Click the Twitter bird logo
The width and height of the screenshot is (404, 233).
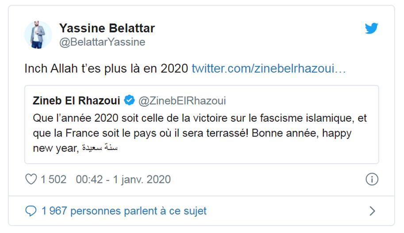(x=371, y=29)
